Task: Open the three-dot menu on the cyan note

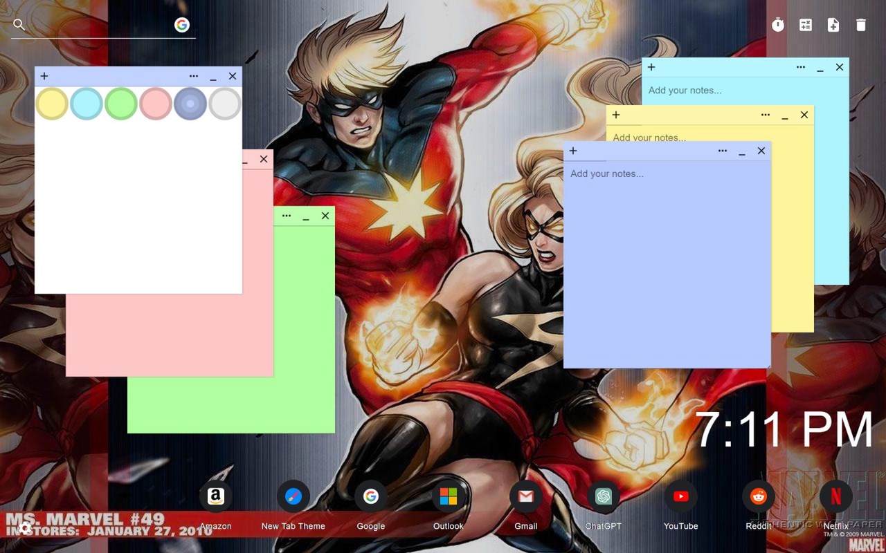Action: click(x=801, y=67)
